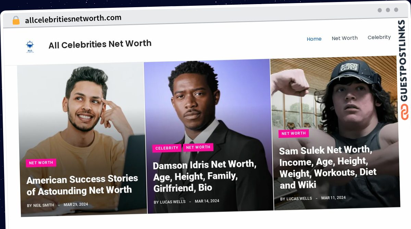The height and width of the screenshot is (229, 411).
Task: Open author Lucas Wells under Damson Idris post
Action: click(173, 202)
